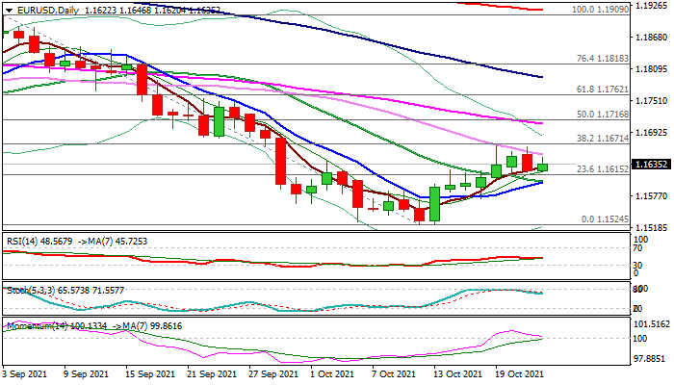Click the 1 Oct 2021 date label
The height and width of the screenshot is (385, 674).
point(333,374)
